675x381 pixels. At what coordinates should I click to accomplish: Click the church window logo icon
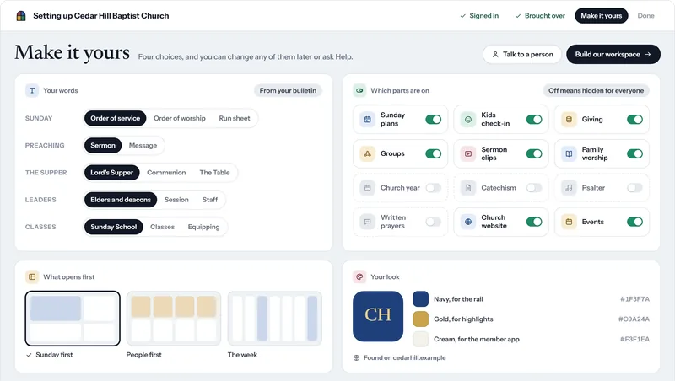click(x=21, y=16)
